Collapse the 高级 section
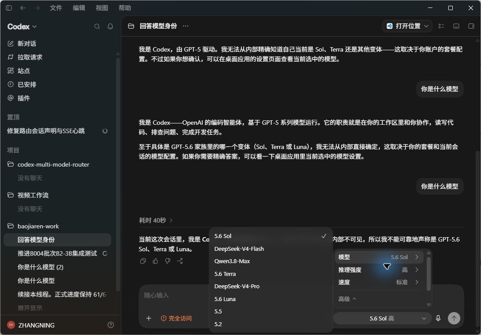 (347, 299)
